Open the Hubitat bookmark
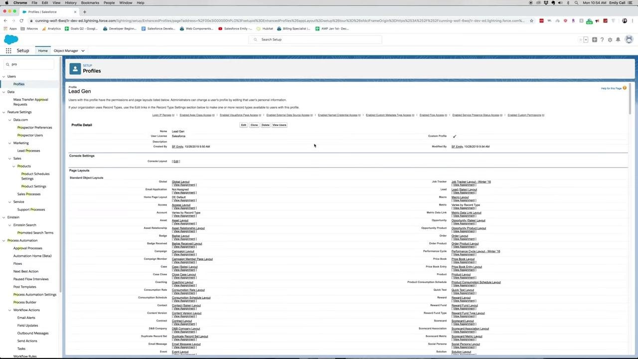 click(264, 28)
